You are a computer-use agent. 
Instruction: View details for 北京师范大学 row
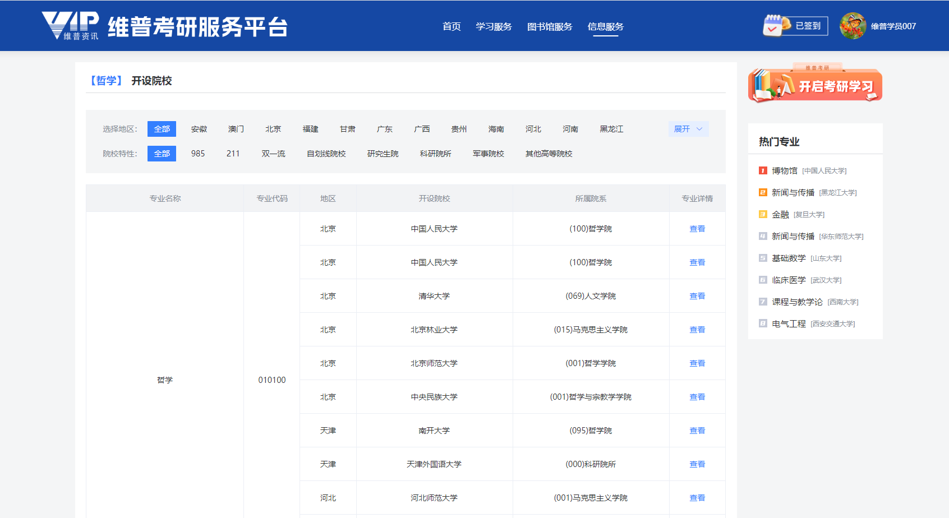697,363
